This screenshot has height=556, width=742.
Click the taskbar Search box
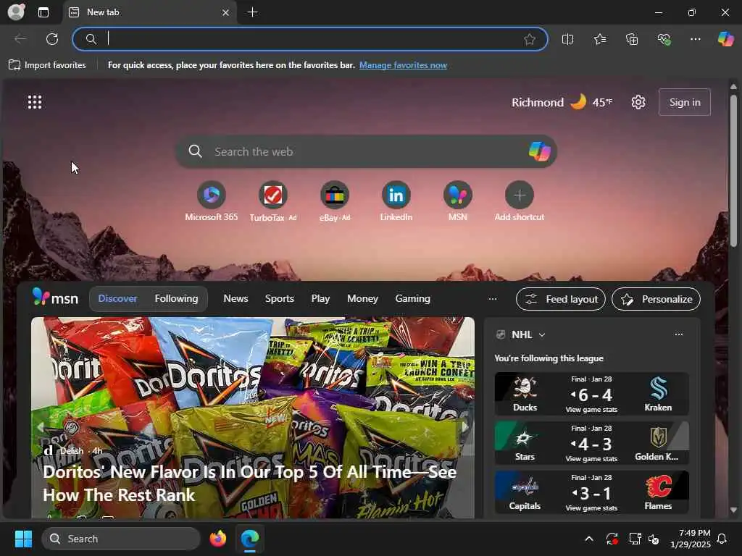(121, 539)
